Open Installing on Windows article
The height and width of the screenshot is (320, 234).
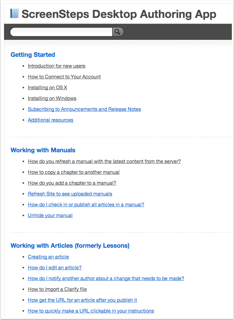point(52,98)
